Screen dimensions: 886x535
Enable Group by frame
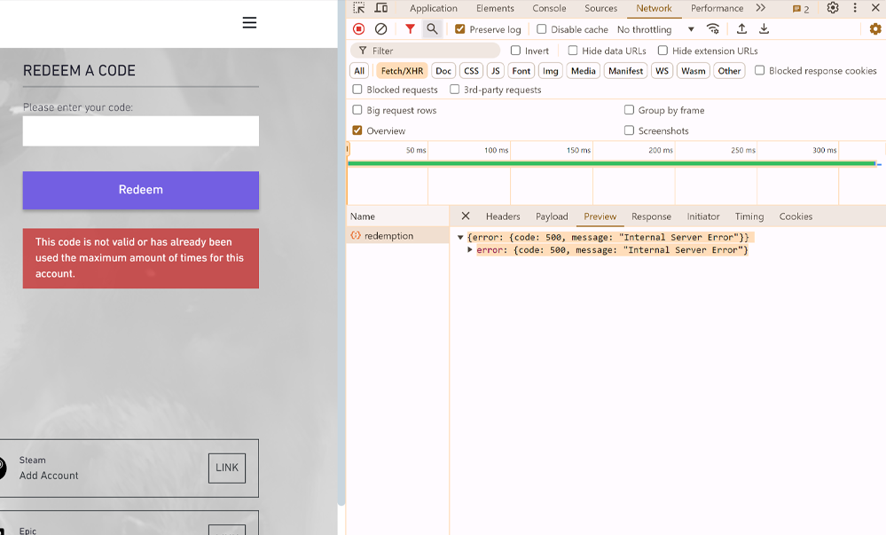point(629,110)
